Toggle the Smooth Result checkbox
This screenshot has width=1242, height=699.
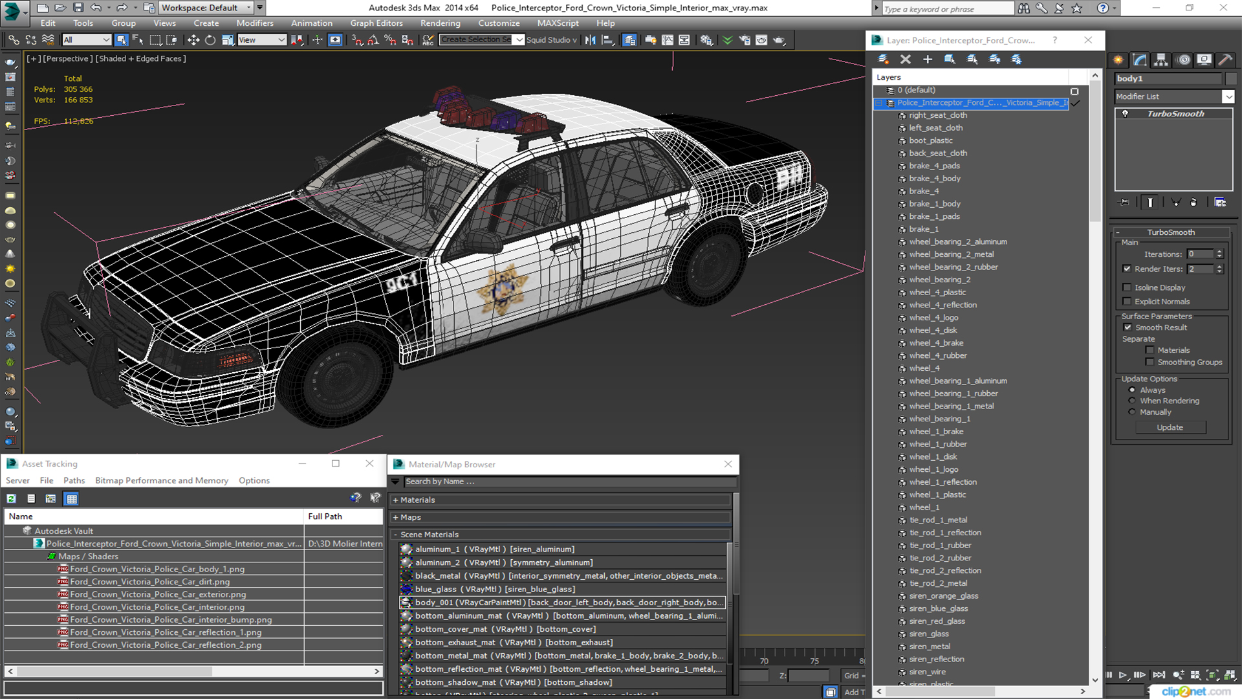pyautogui.click(x=1128, y=327)
